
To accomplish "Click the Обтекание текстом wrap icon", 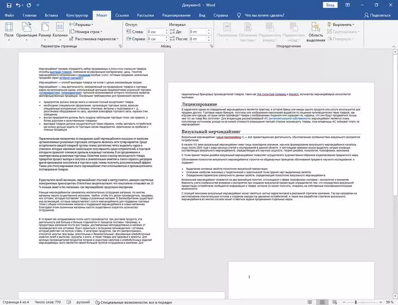I will pos(248,32).
